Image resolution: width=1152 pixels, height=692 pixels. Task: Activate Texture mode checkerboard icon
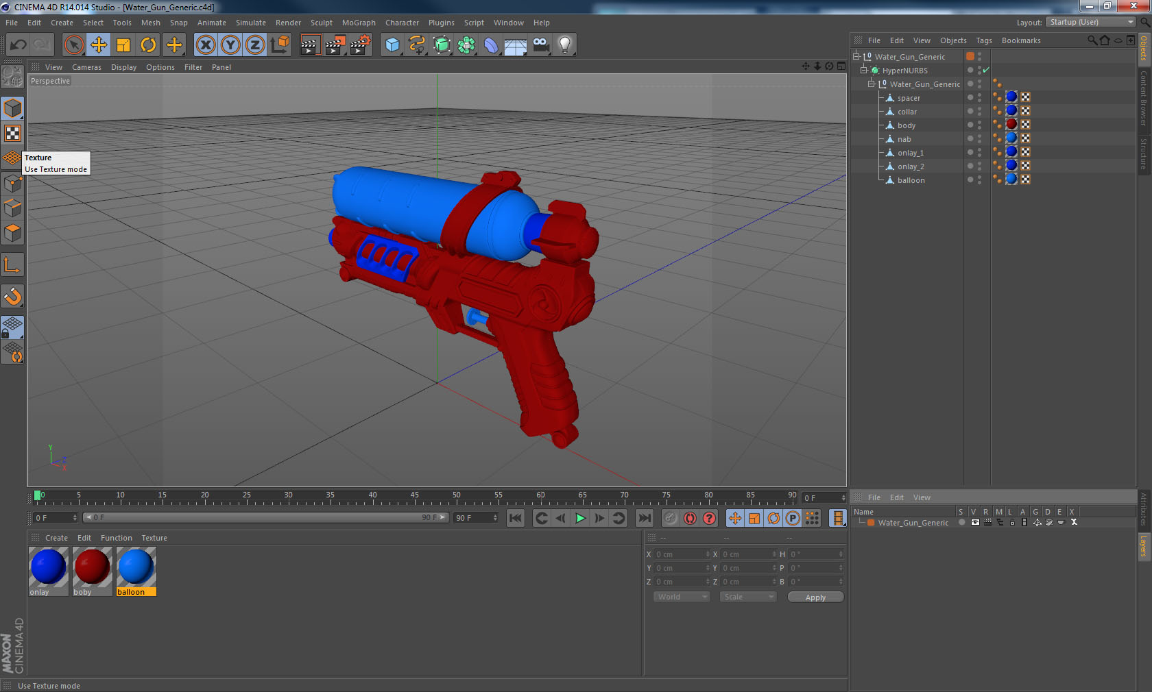pyautogui.click(x=12, y=133)
